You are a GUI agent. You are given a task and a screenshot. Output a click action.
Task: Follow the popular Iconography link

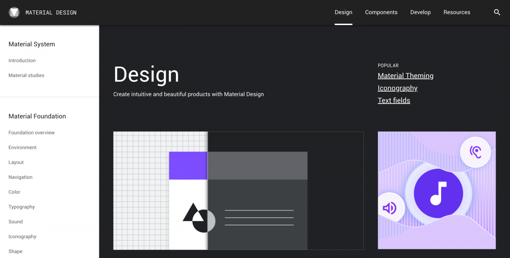pos(397,88)
